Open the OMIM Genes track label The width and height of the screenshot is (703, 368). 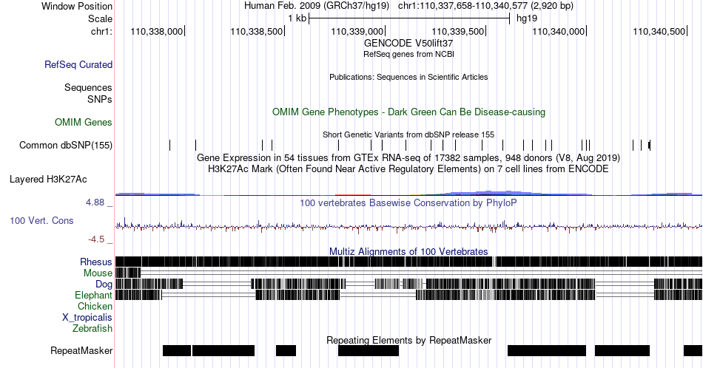click(84, 122)
